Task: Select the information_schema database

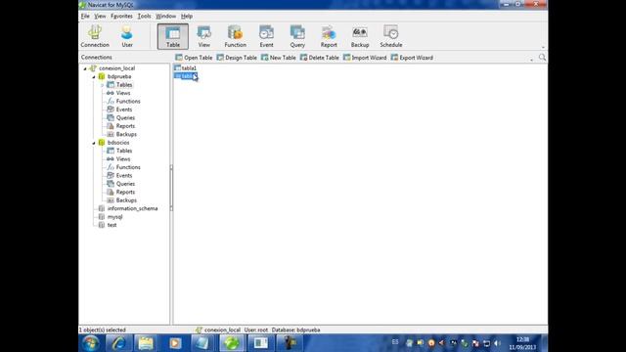Action: tap(132, 208)
